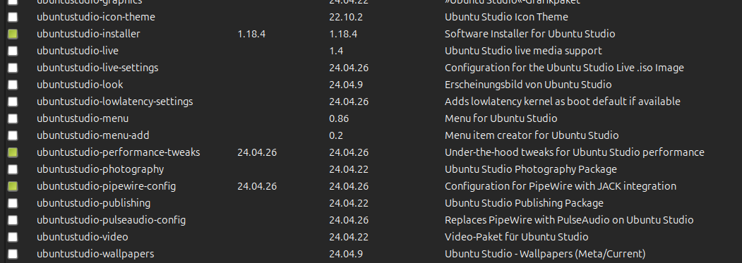Toggle the installed ubuntustudio-installer status box
The image size is (742, 263).
[x=13, y=34]
